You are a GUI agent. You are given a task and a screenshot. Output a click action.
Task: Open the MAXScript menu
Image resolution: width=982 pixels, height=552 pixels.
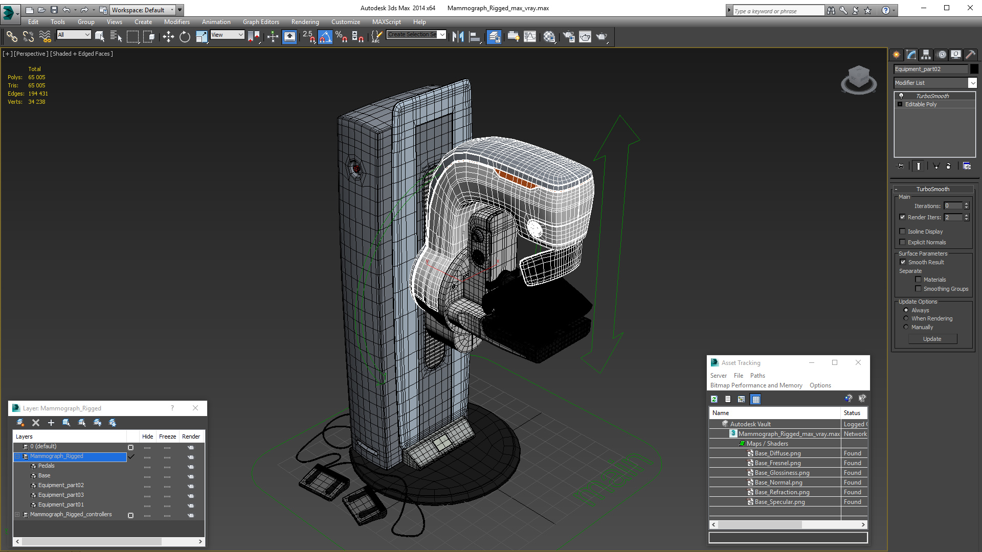pos(387,22)
